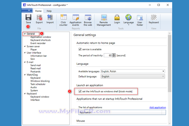Select Audio in the tree
The height and width of the screenshot is (126, 189).
tap(34, 87)
